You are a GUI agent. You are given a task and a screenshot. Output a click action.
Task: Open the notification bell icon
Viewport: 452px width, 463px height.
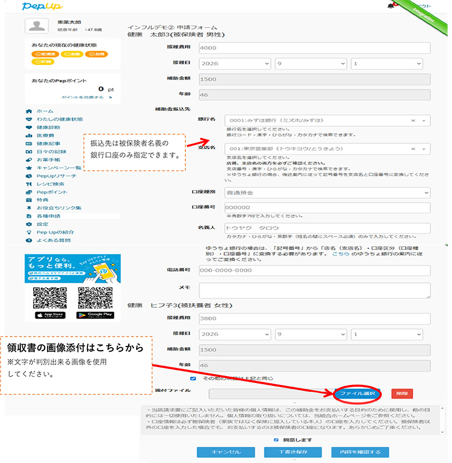[391, 6]
